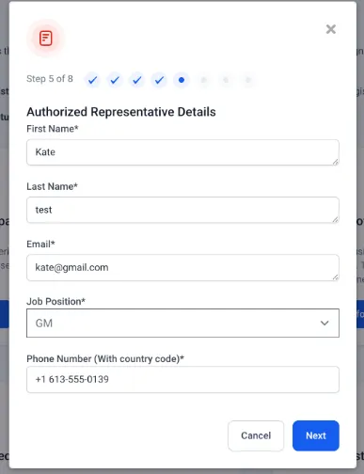Click the Email field with kate@gmail.com
The height and width of the screenshot is (474, 364).
pyautogui.click(x=182, y=267)
